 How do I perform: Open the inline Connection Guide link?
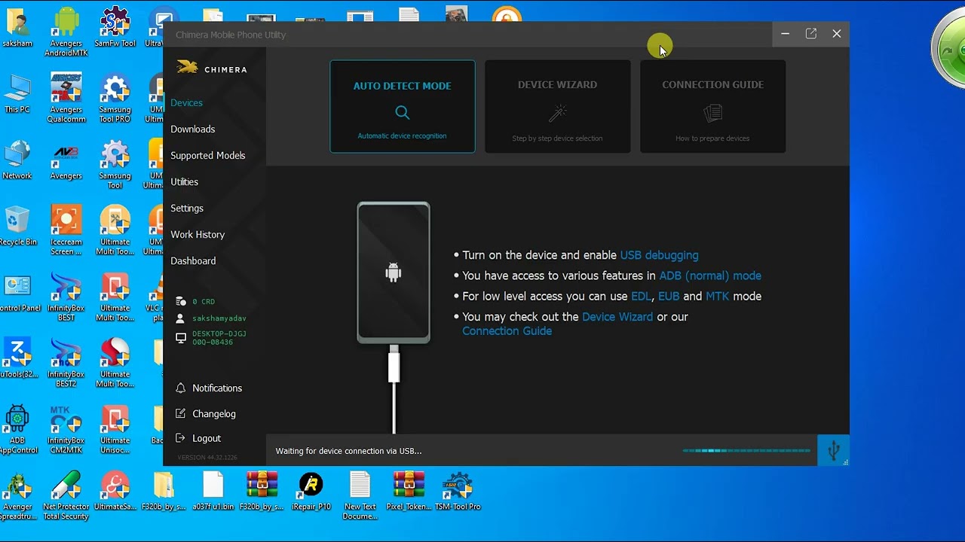pos(507,330)
